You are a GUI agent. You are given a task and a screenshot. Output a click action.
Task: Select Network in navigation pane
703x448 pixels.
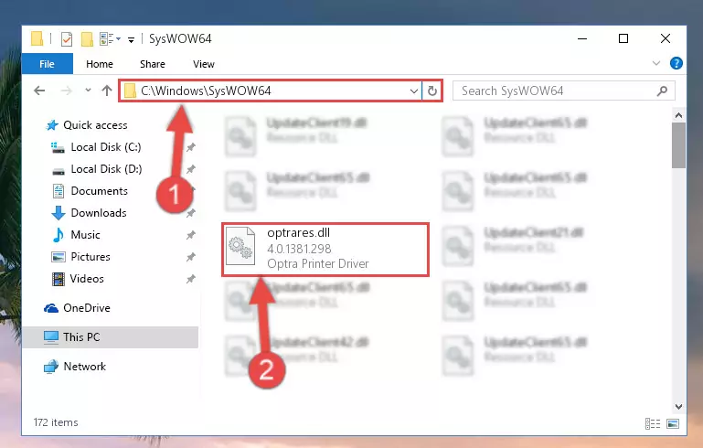84,367
